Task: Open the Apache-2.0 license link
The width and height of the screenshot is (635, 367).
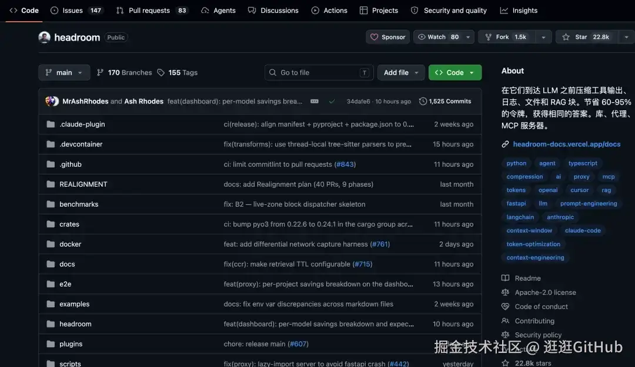Action: [545, 292]
